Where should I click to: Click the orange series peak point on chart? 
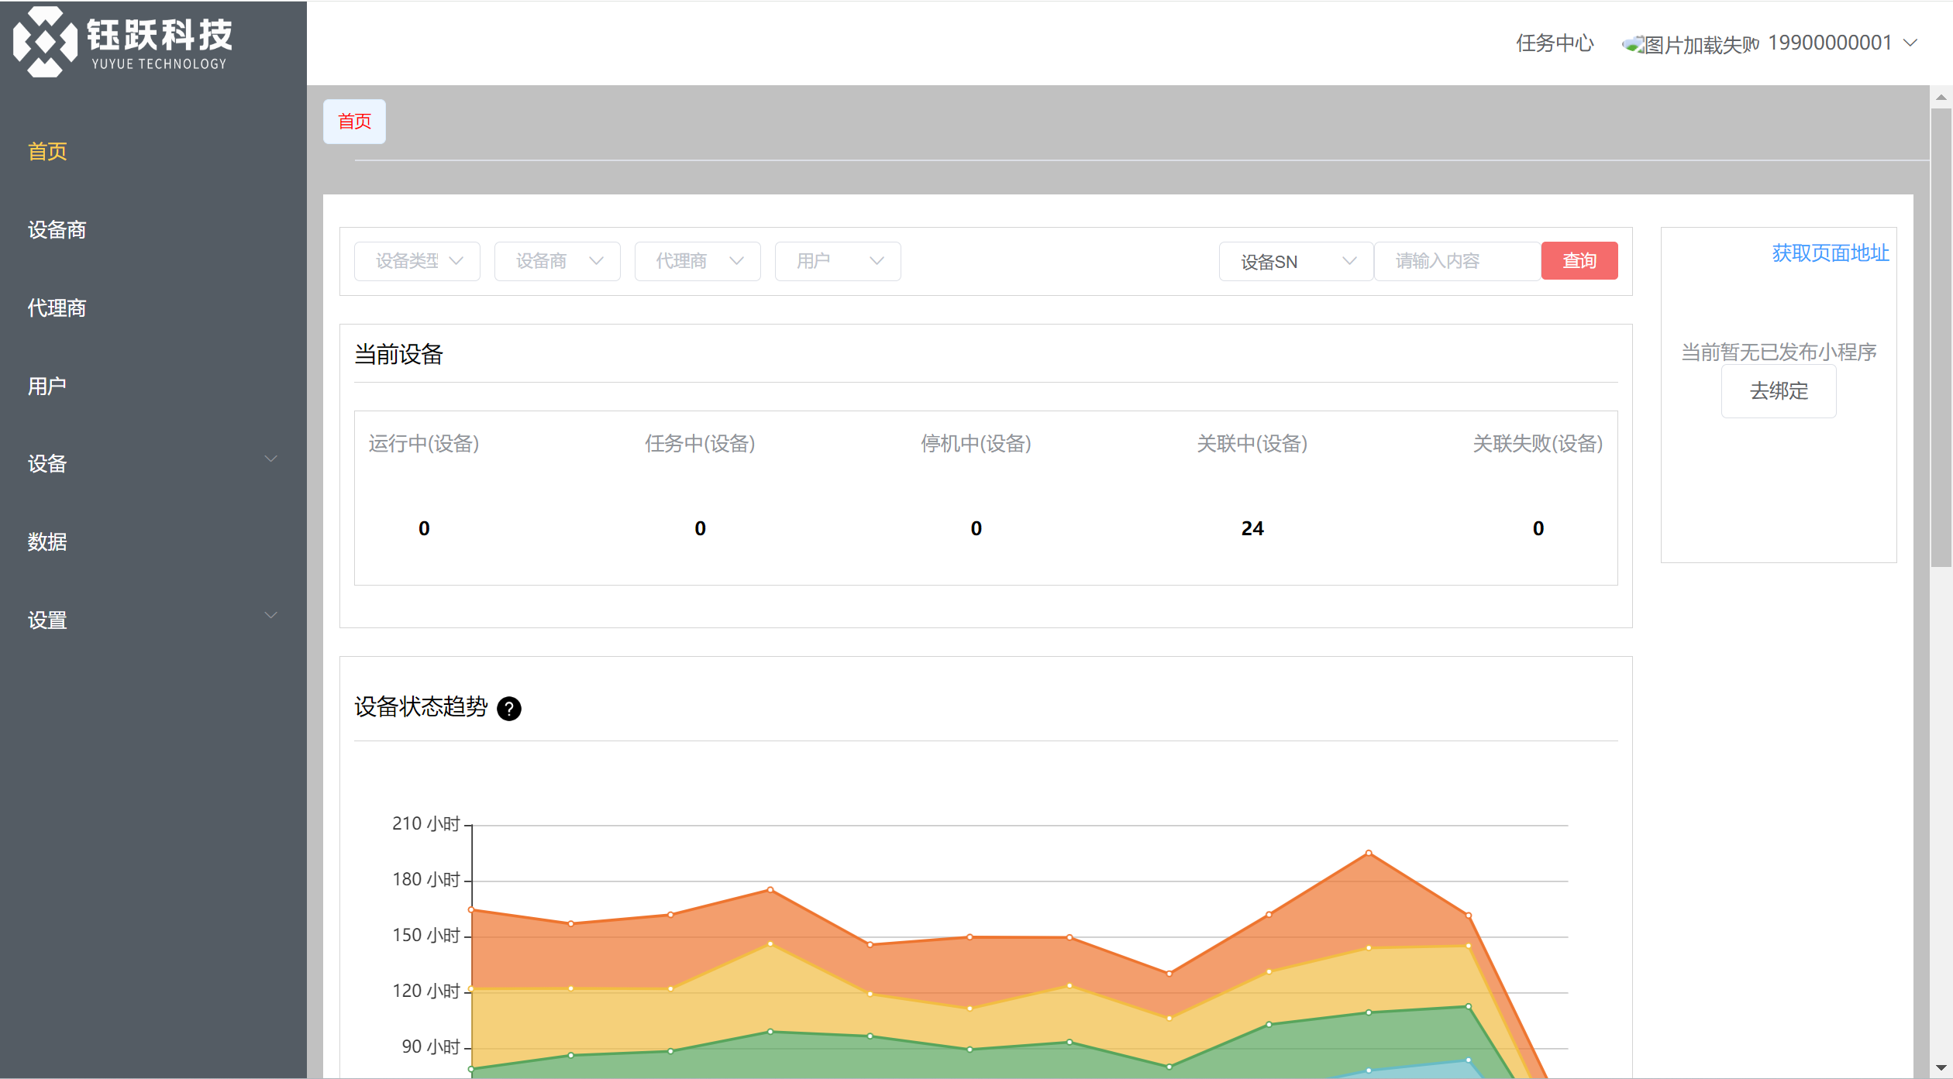(1369, 853)
